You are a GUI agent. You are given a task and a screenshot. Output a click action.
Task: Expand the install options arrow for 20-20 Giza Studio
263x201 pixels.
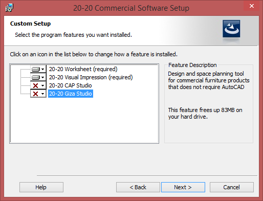(42, 94)
